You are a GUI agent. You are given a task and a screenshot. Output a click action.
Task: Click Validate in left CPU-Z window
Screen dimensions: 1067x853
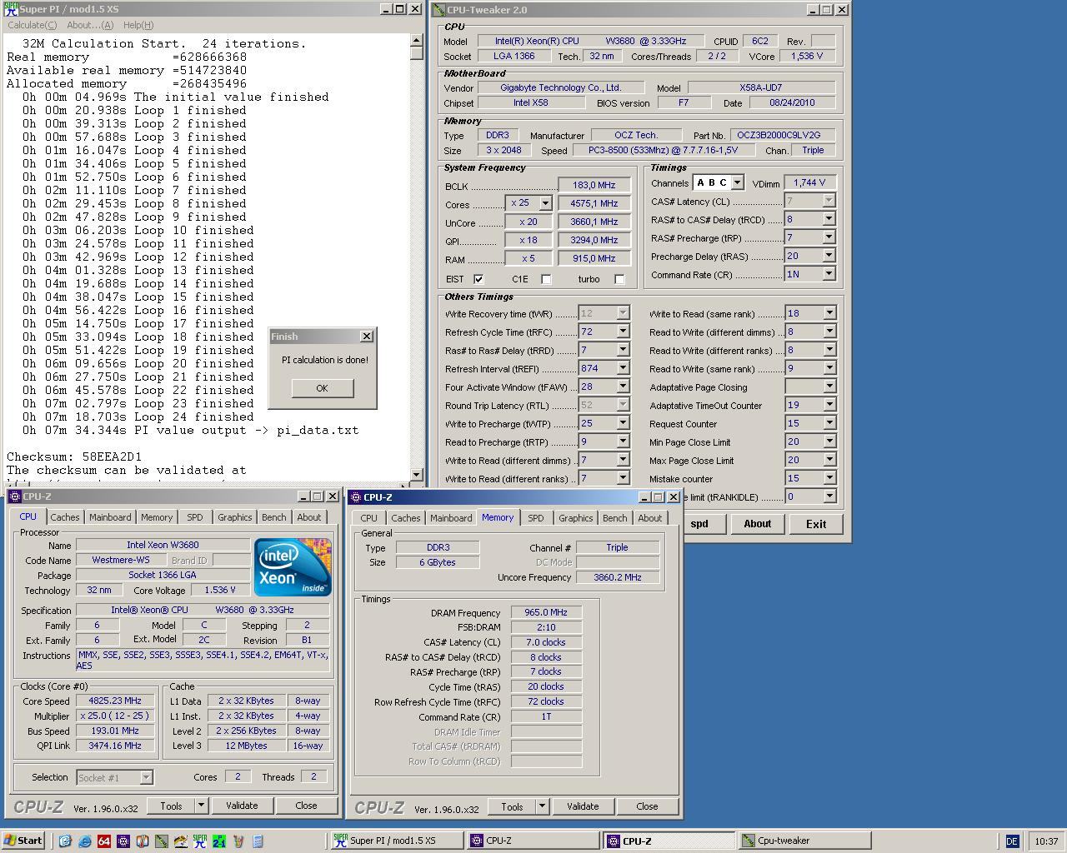click(x=242, y=806)
